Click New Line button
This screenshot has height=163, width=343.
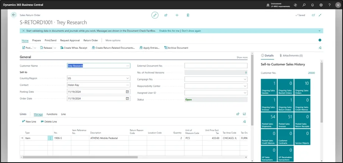29,122
